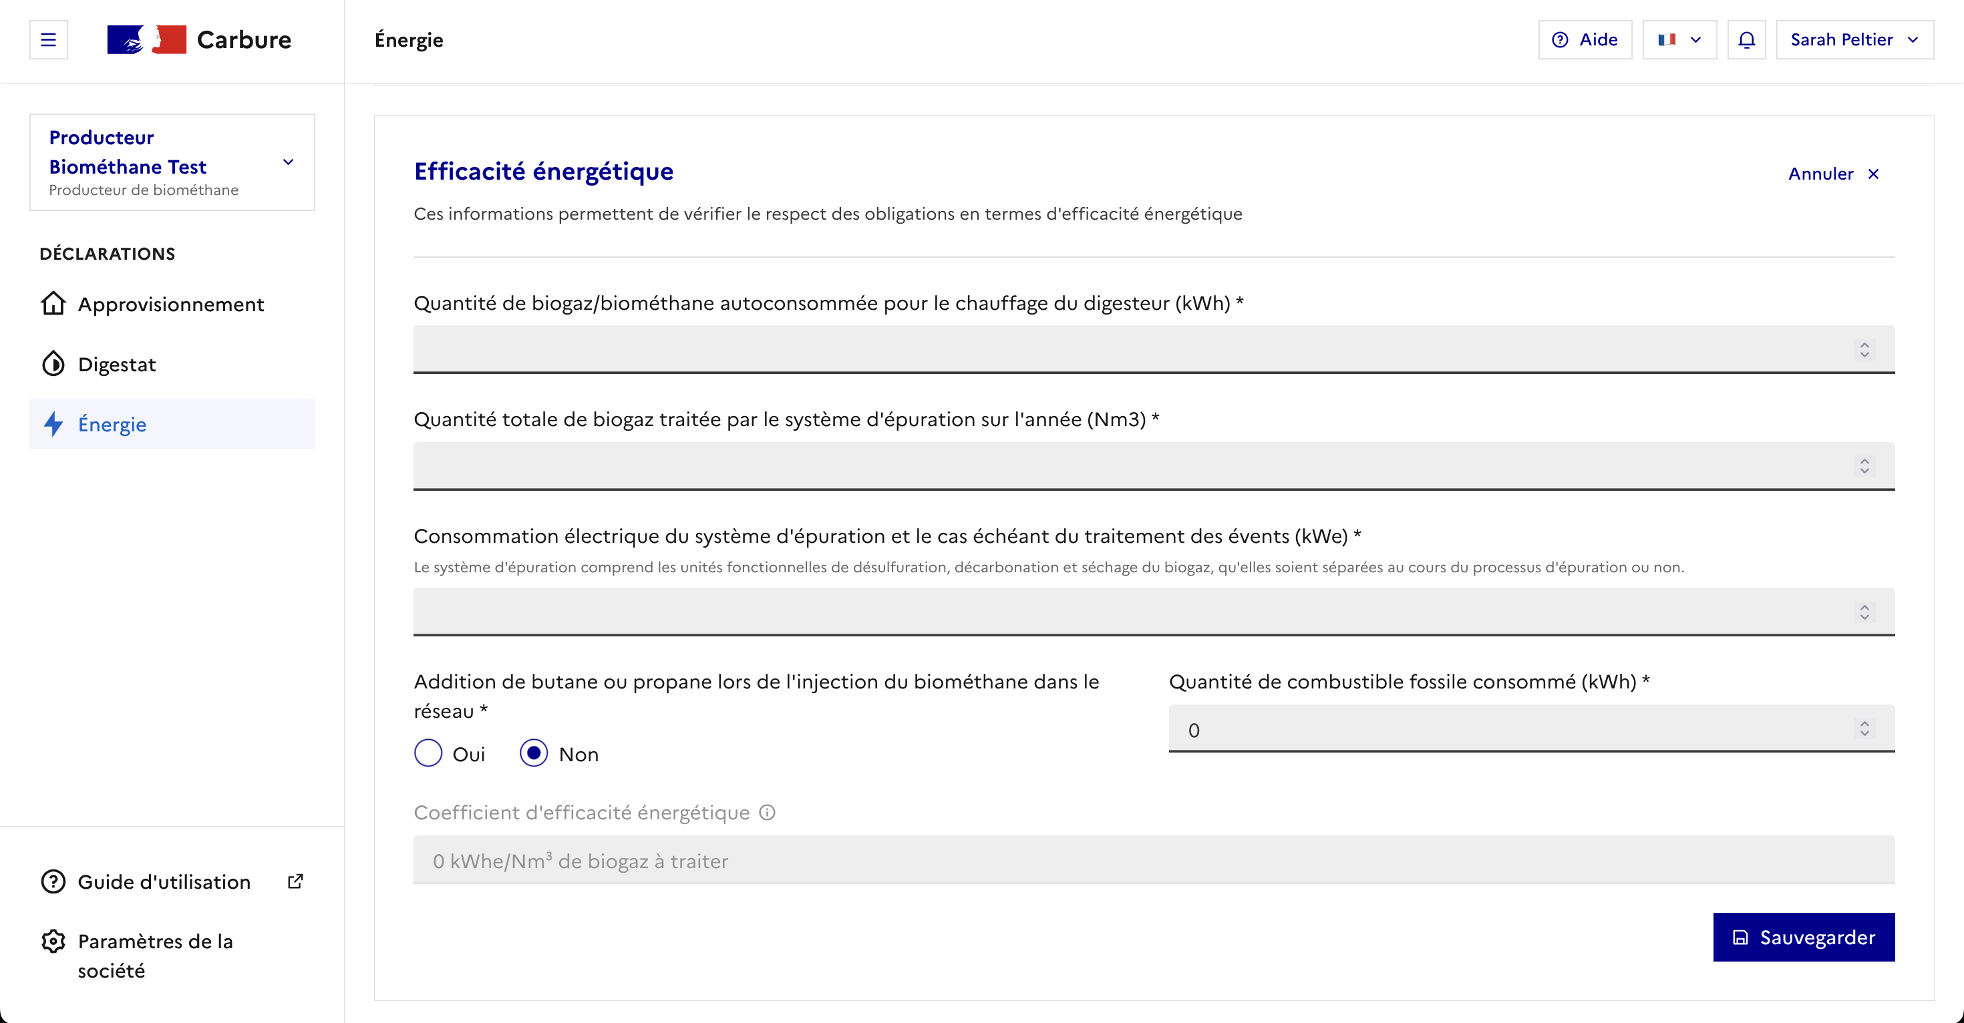Image resolution: width=1964 pixels, height=1023 pixels.
Task: Click the Sauvegarder button
Action: coord(1803,937)
